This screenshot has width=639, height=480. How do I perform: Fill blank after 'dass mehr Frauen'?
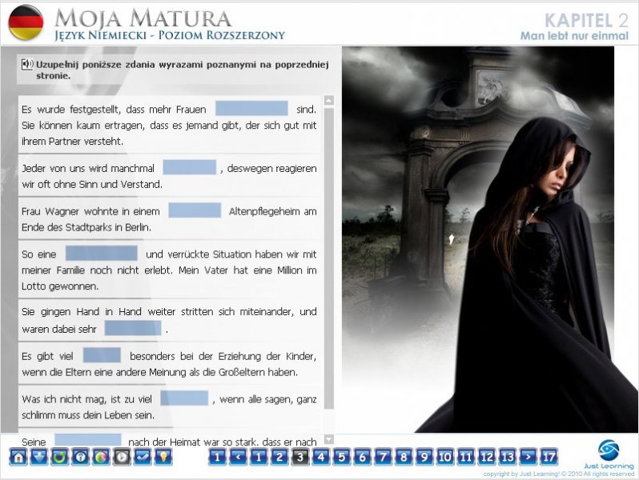coord(251,108)
